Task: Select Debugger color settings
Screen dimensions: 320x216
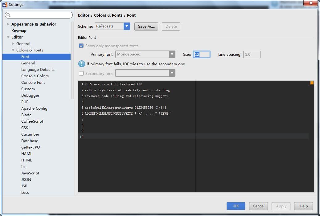Action: [x=30, y=96]
